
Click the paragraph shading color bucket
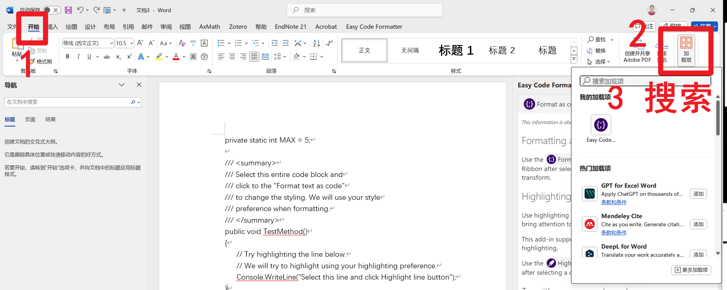click(x=296, y=57)
